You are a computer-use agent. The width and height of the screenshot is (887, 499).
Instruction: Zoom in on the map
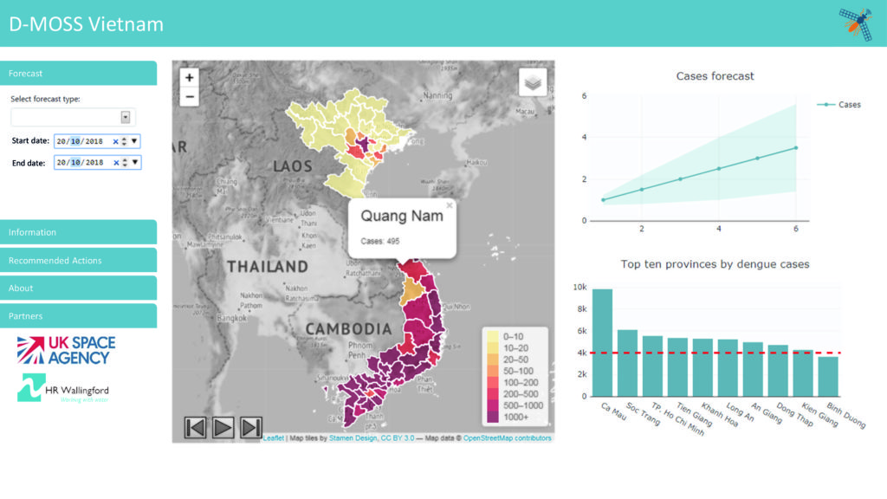point(190,77)
